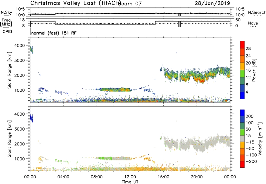Click the 'N.Search' legend label
This screenshot has width=266, height=184.
click(x=257, y=12)
